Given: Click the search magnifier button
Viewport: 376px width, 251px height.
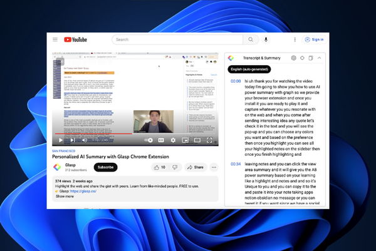Looking at the screenshot, I should pos(251,39).
